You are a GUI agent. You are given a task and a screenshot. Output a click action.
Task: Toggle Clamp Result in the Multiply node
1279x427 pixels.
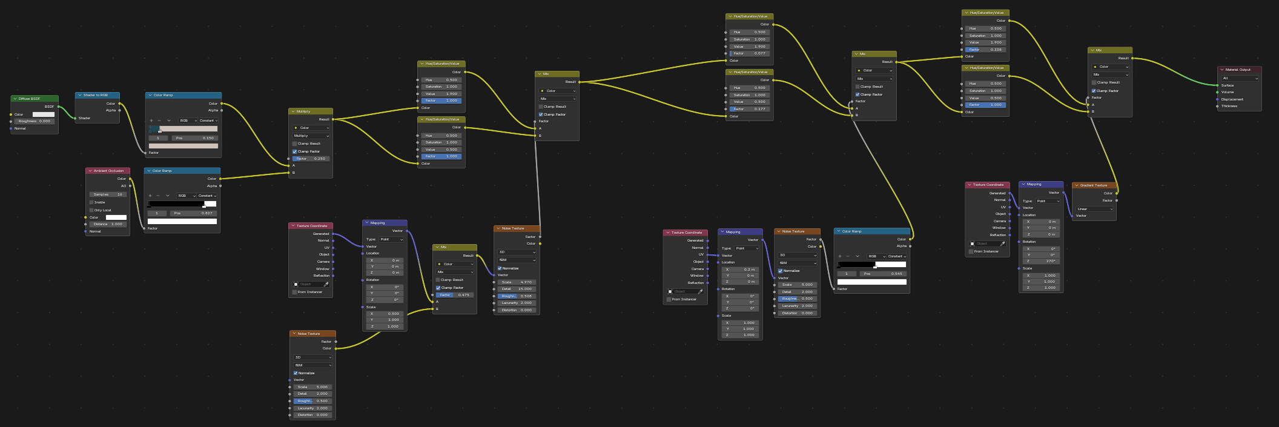coord(295,144)
